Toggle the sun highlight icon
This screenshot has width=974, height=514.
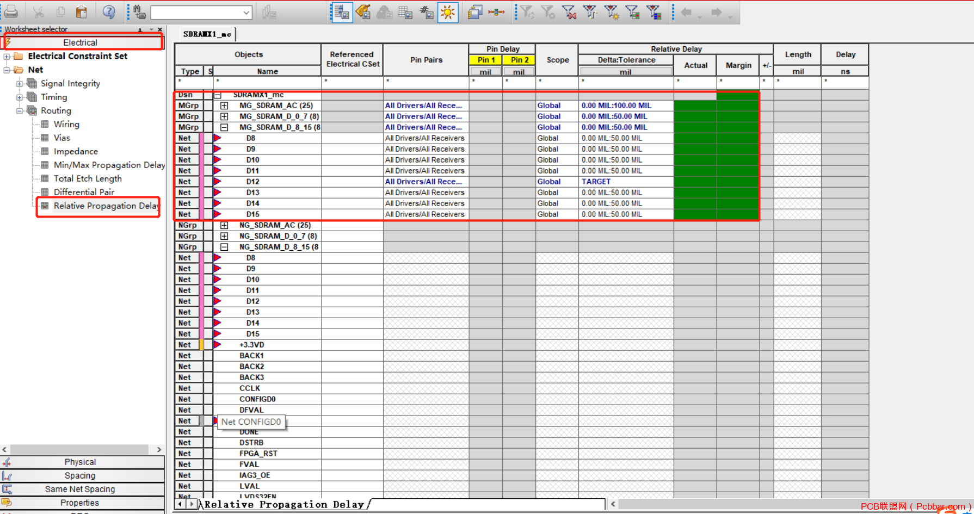448,12
